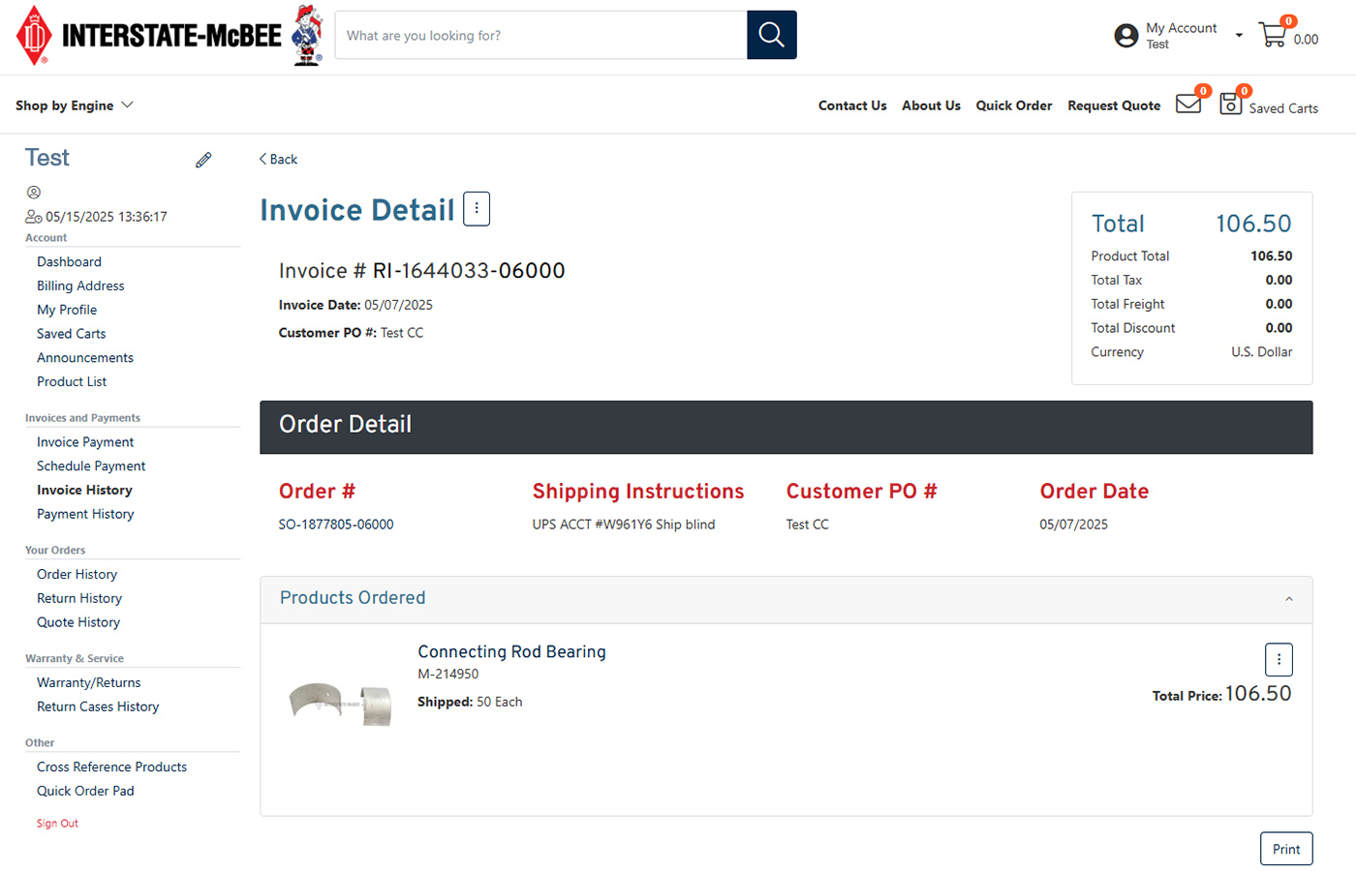The image size is (1356, 871).
Task: Open the shopping cart icon
Action: tap(1273, 35)
